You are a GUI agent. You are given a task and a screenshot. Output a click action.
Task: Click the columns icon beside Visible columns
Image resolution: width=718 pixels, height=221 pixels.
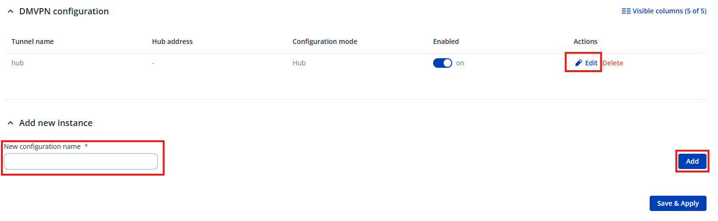[x=626, y=11]
